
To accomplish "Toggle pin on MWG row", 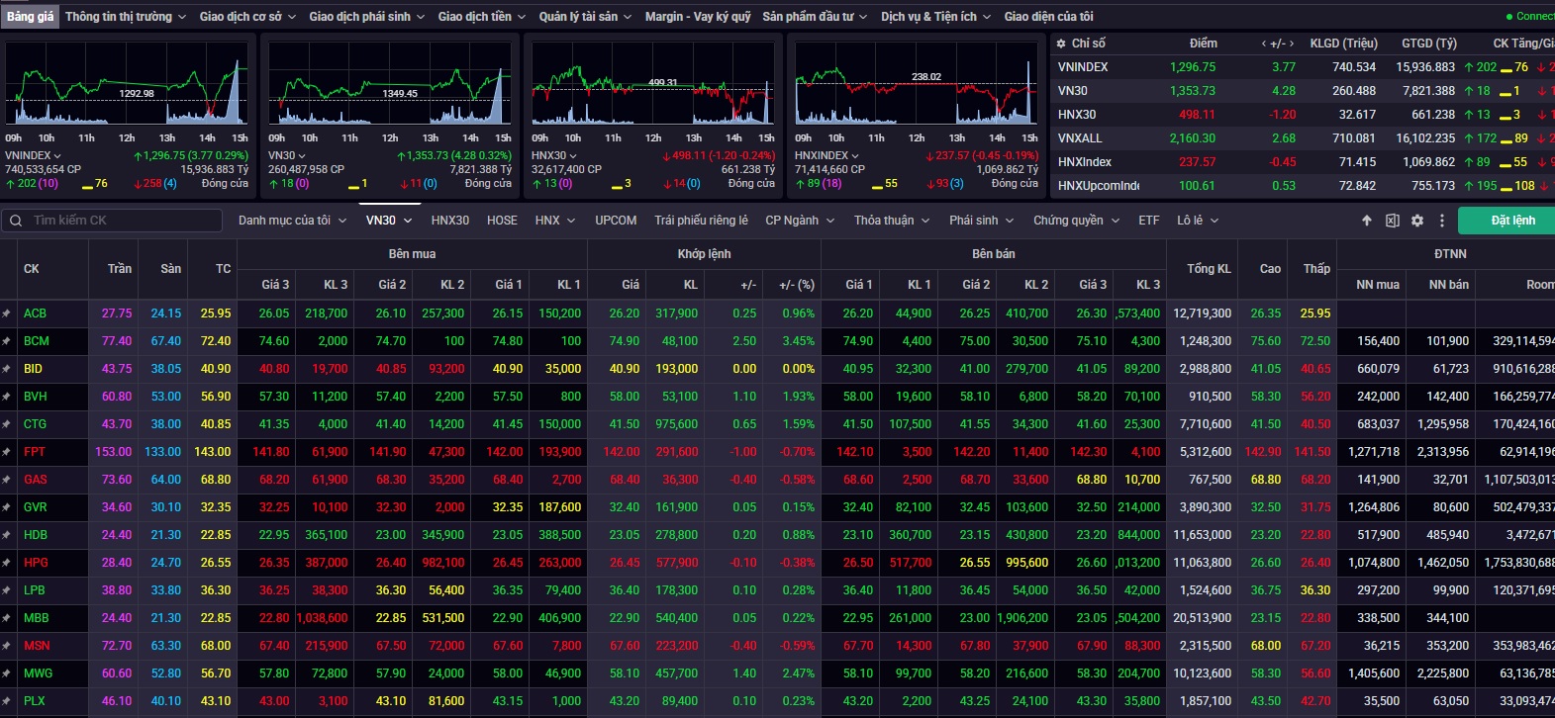I will 7,673.
